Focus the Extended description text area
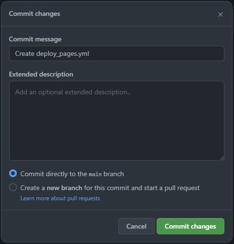The image size is (234, 244). click(x=117, y=121)
